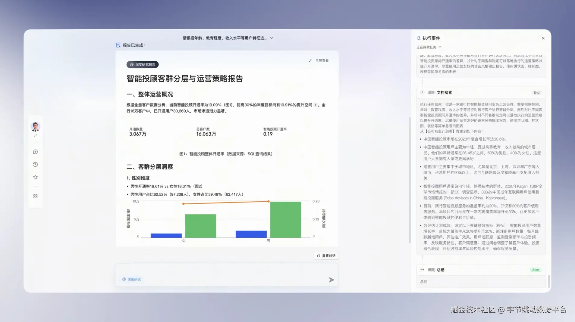Screen dimensions: 575x322
Task: Click the expand arrows icon next to 全屏查看
Action: coord(310,61)
